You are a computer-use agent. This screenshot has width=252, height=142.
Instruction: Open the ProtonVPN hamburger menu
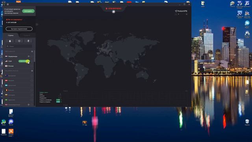pyautogui.click(x=8, y=4)
